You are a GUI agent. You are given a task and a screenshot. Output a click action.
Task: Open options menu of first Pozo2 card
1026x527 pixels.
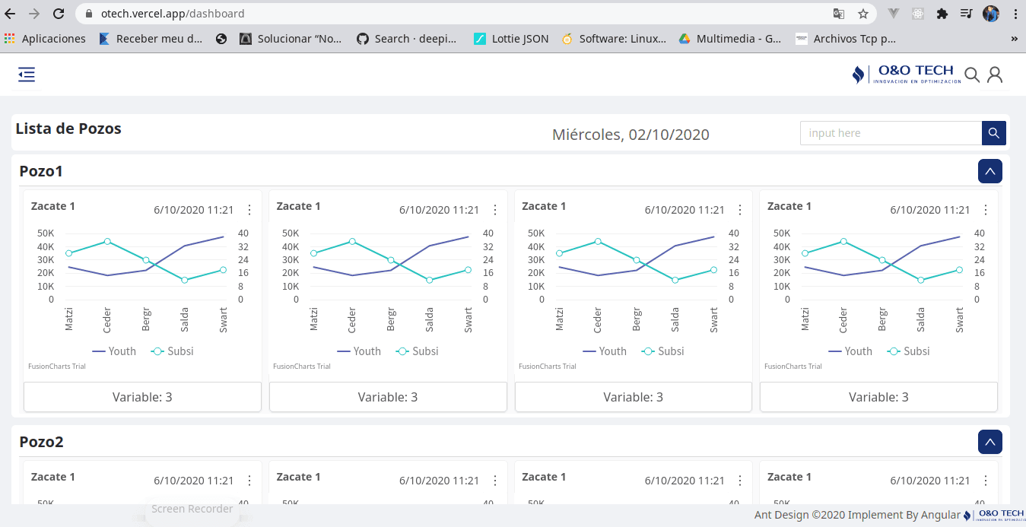pos(249,481)
